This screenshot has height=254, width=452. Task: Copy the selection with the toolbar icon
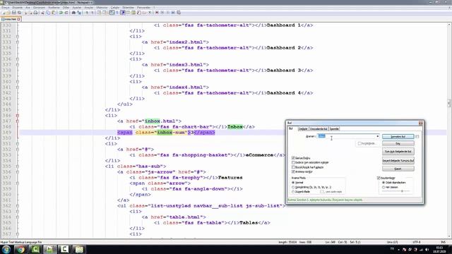click(48, 13)
